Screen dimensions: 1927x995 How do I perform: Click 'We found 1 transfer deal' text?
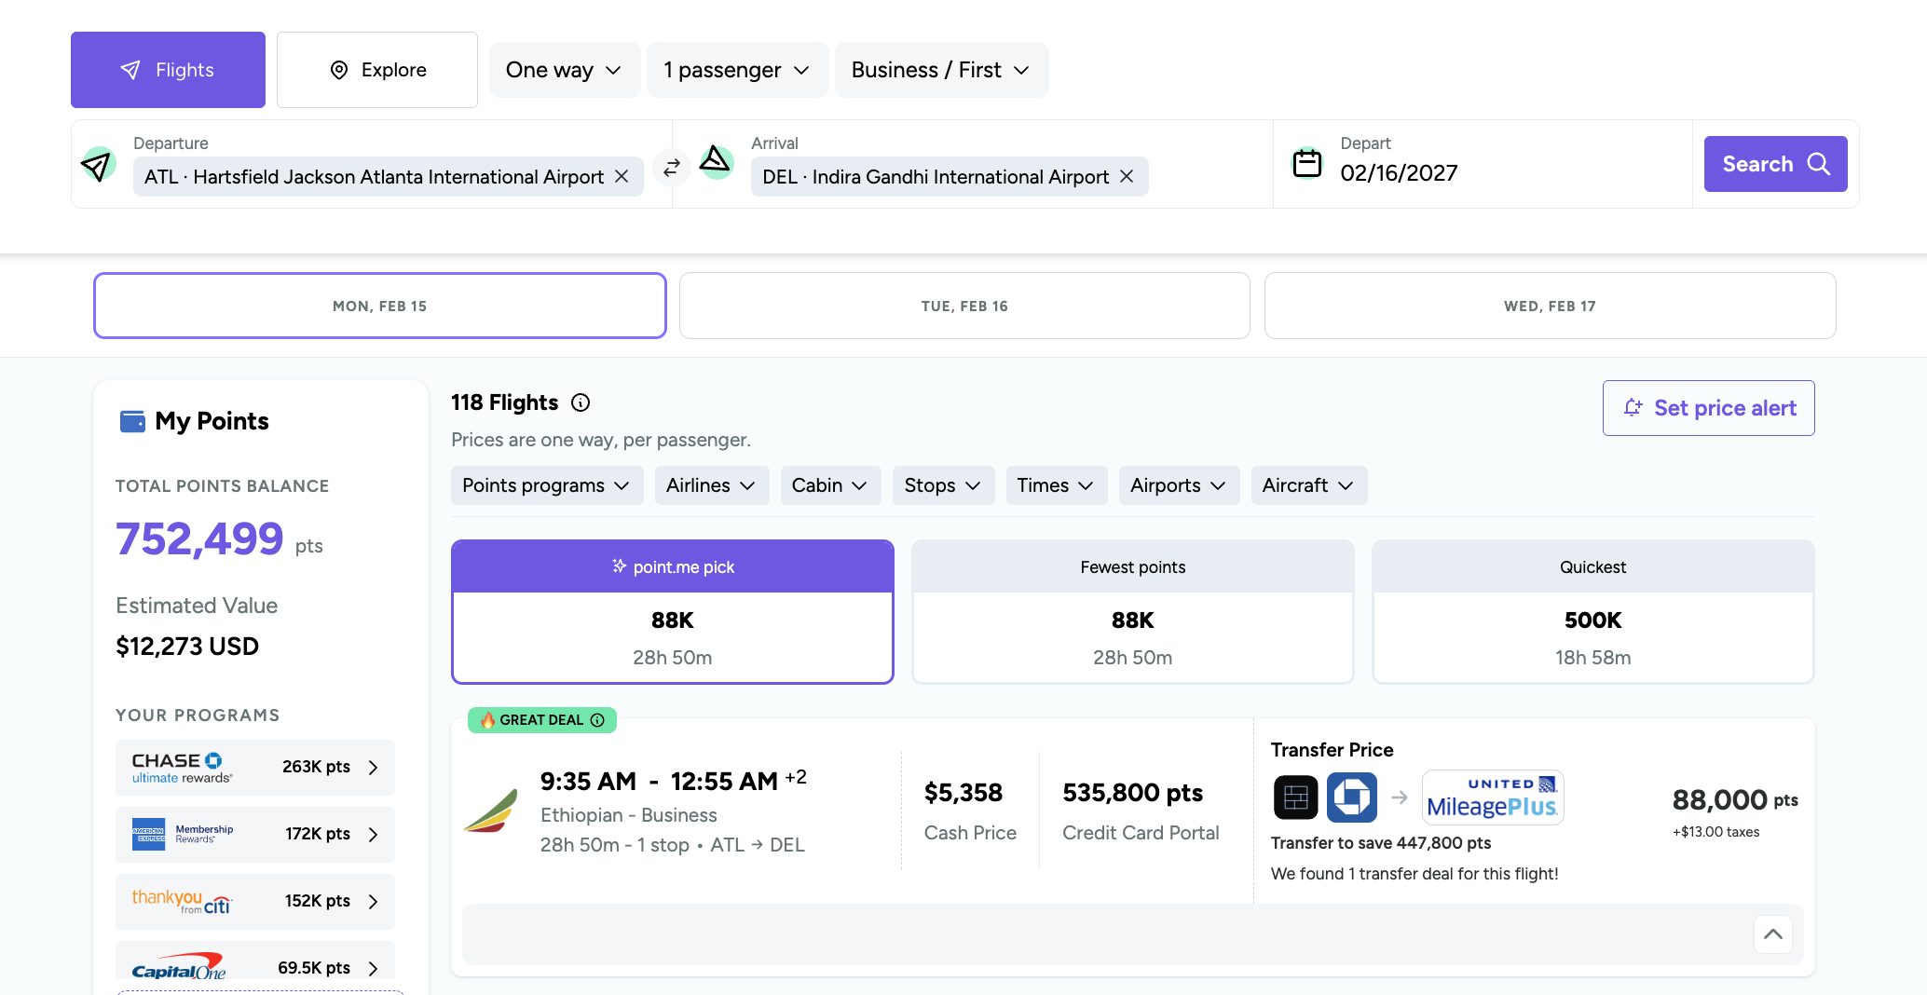point(1414,874)
